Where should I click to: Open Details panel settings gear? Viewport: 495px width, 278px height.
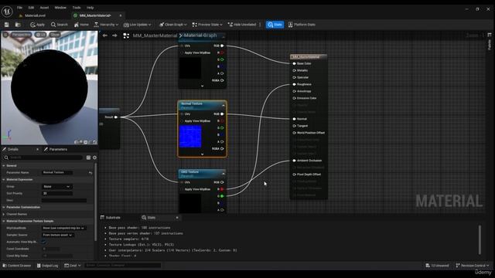tap(94, 158)
